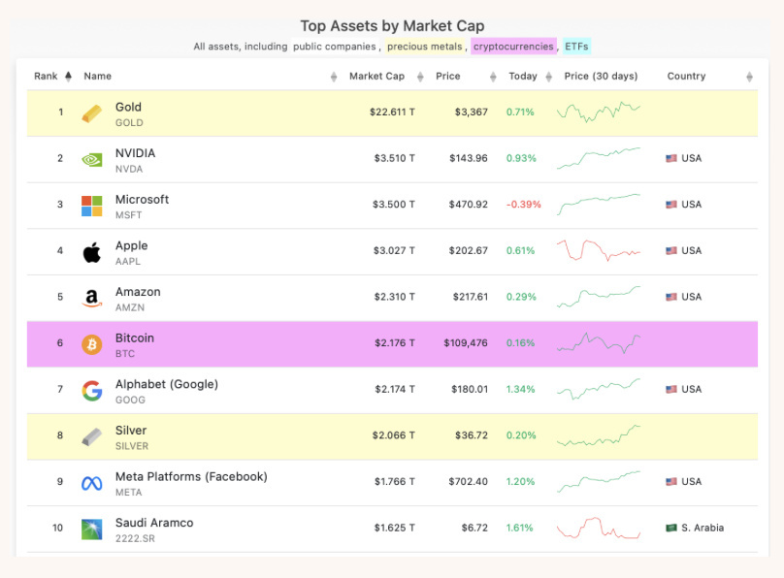The height and width of the screenshot is (578, 784).
Task: Open the Bitcoin asset link
Action: pos(135,337)
